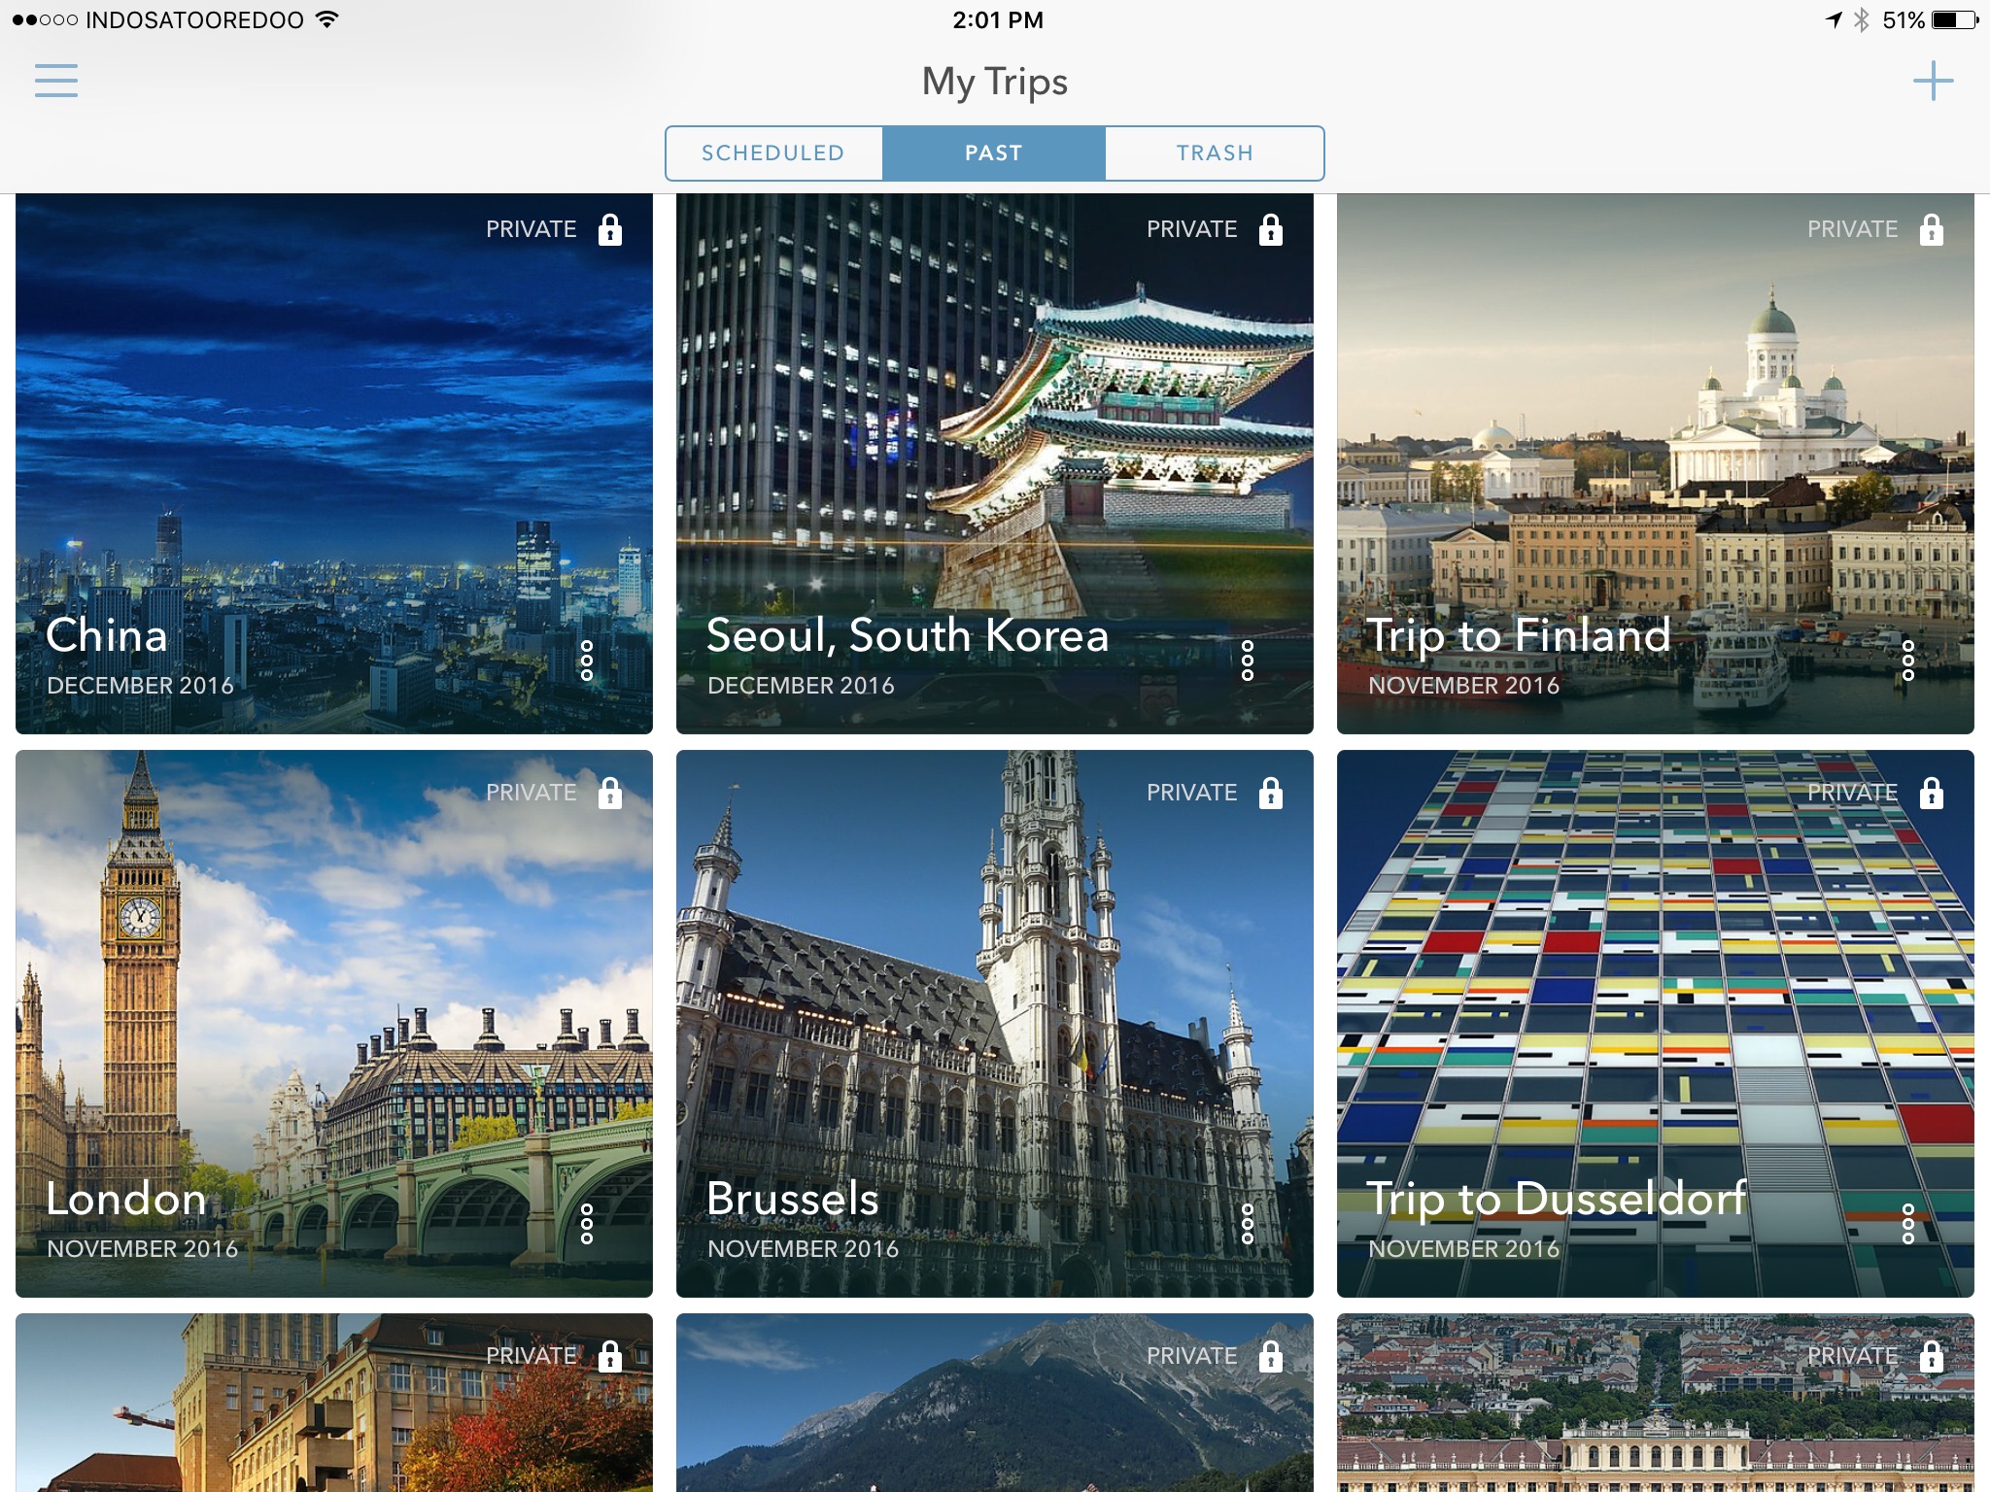Open Dusseldorf trip three-dot menu
Viewport: 1990px width, 1492px height.
[x=1908, y=1224]
